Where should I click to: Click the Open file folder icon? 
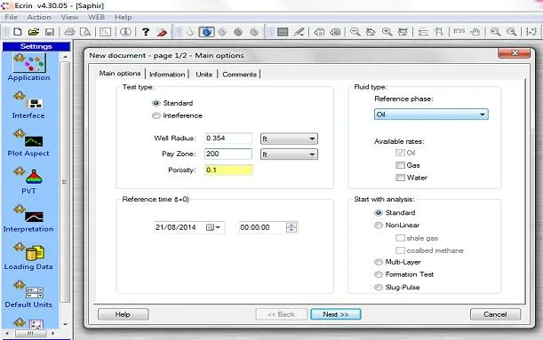34,32
